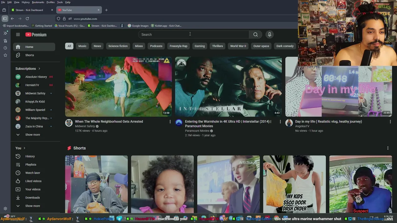Start voice search with microphone icon
Viewport: 397px width, 223px height.
tap(270, 34)
